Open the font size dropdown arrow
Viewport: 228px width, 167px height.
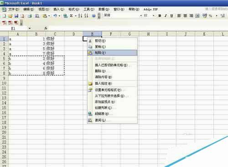pos(154,15)
